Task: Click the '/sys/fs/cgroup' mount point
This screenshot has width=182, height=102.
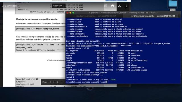Action: [139, 60]
